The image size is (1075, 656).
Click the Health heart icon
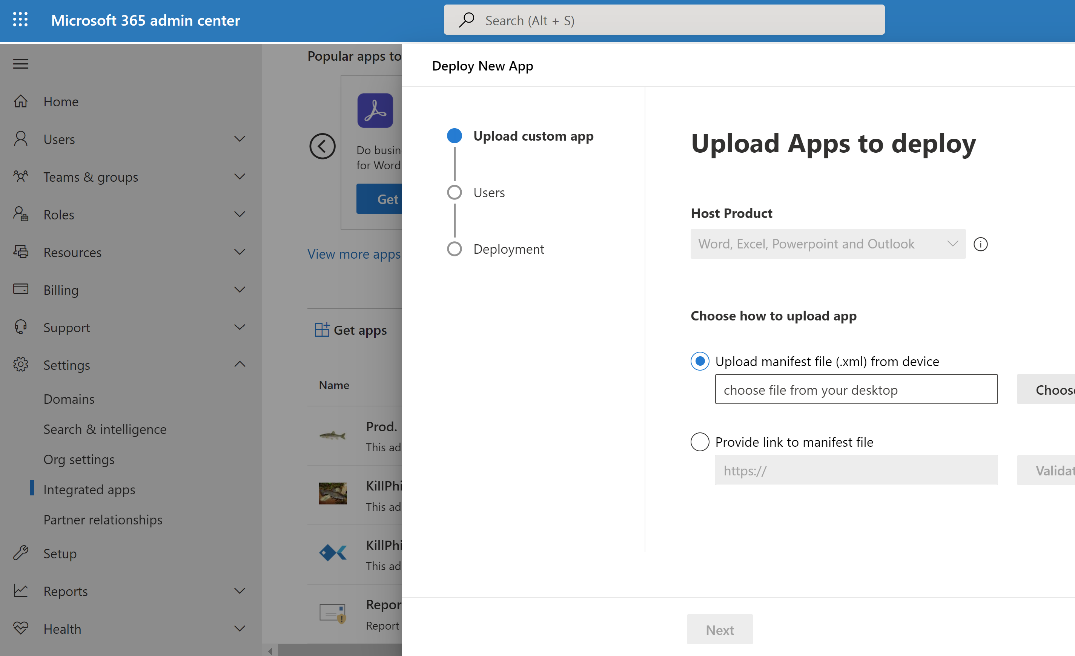20,628
